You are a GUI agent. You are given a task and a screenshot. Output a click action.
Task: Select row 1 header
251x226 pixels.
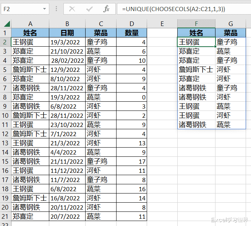coord(5,33)
